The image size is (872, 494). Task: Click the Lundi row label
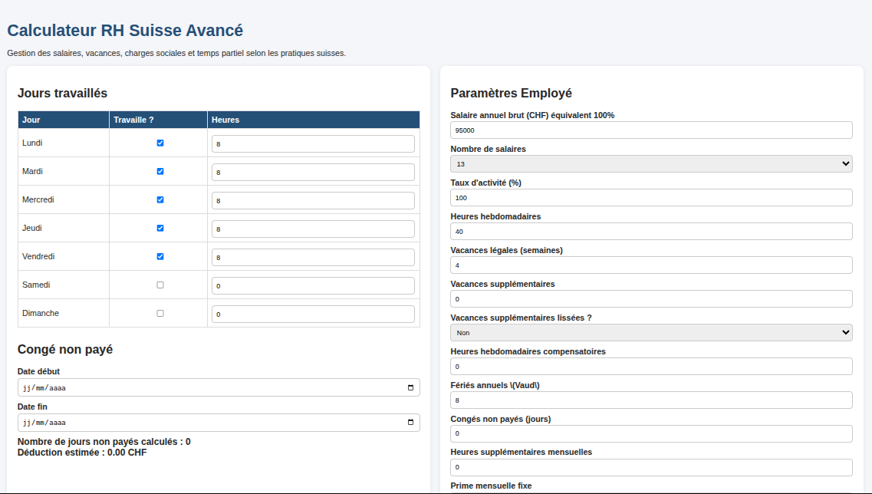click(32, 143)
